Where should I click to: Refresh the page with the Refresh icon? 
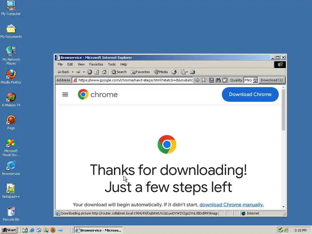tap(97, 72)
